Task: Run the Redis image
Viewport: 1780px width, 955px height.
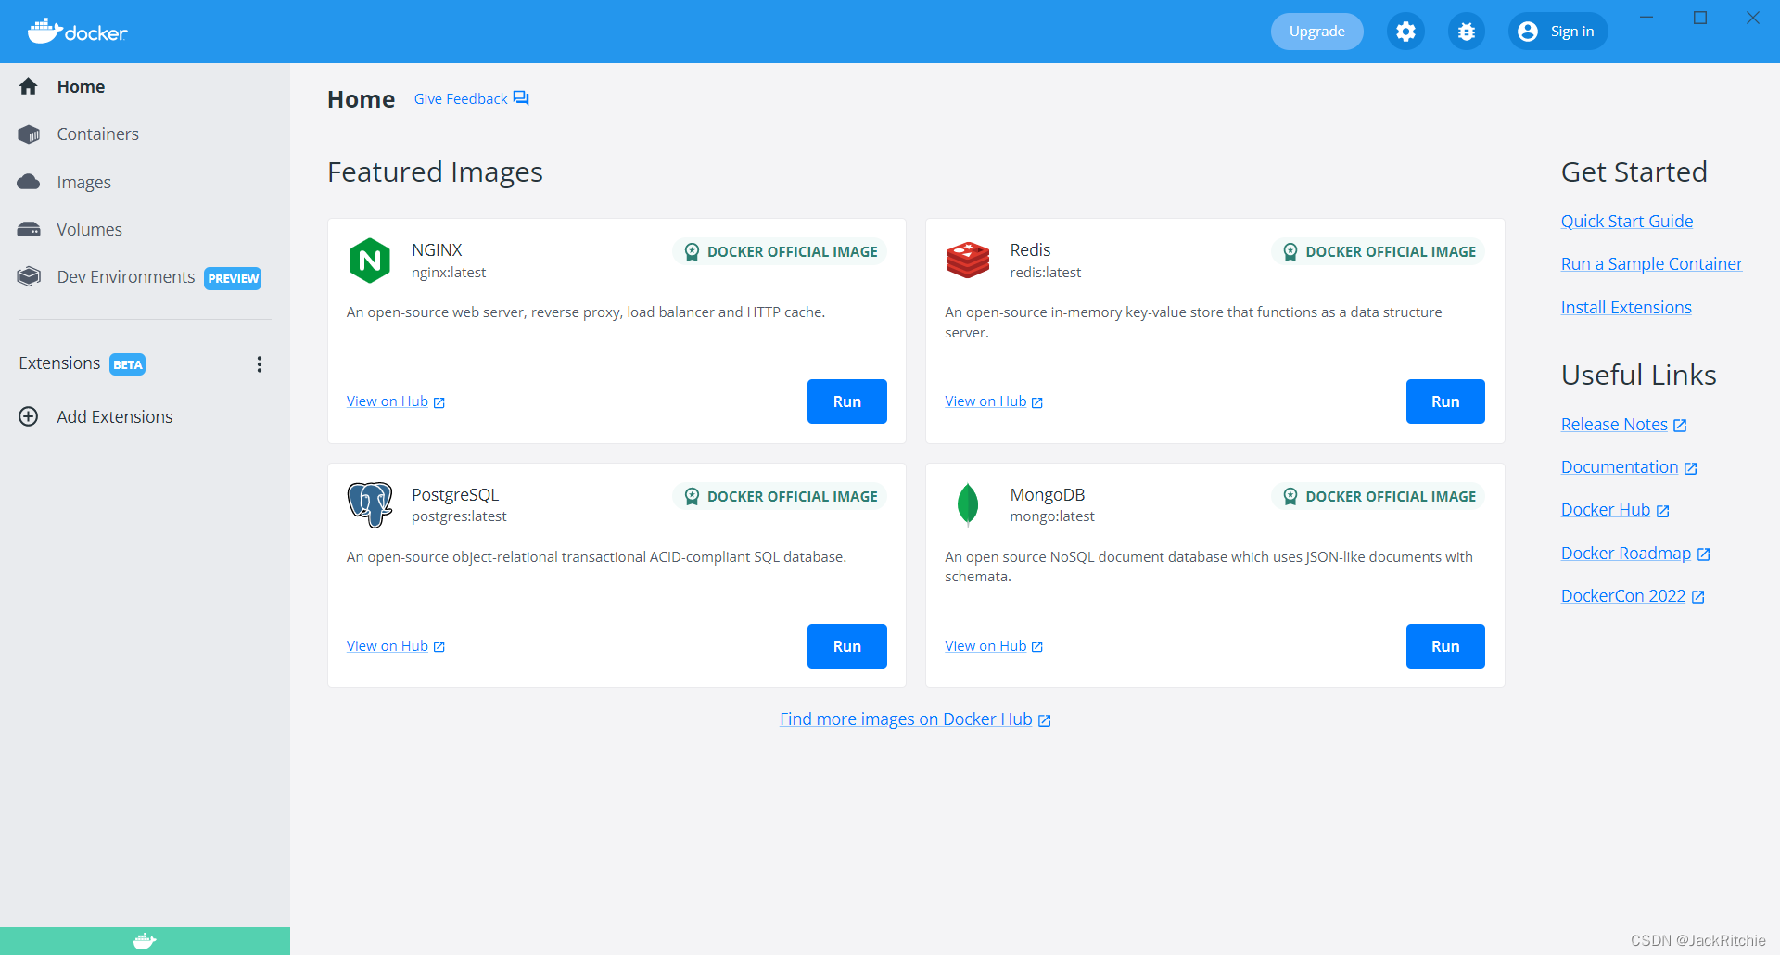Action: (x=1444, y=401)
